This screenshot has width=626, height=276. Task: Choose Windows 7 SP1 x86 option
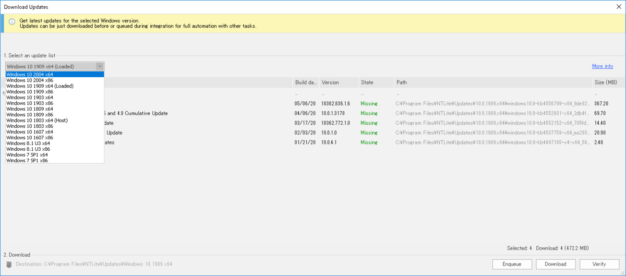[x=55, y=161]
